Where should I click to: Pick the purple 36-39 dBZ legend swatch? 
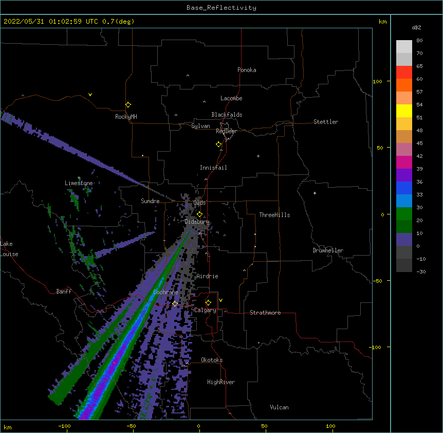point(404,175)
